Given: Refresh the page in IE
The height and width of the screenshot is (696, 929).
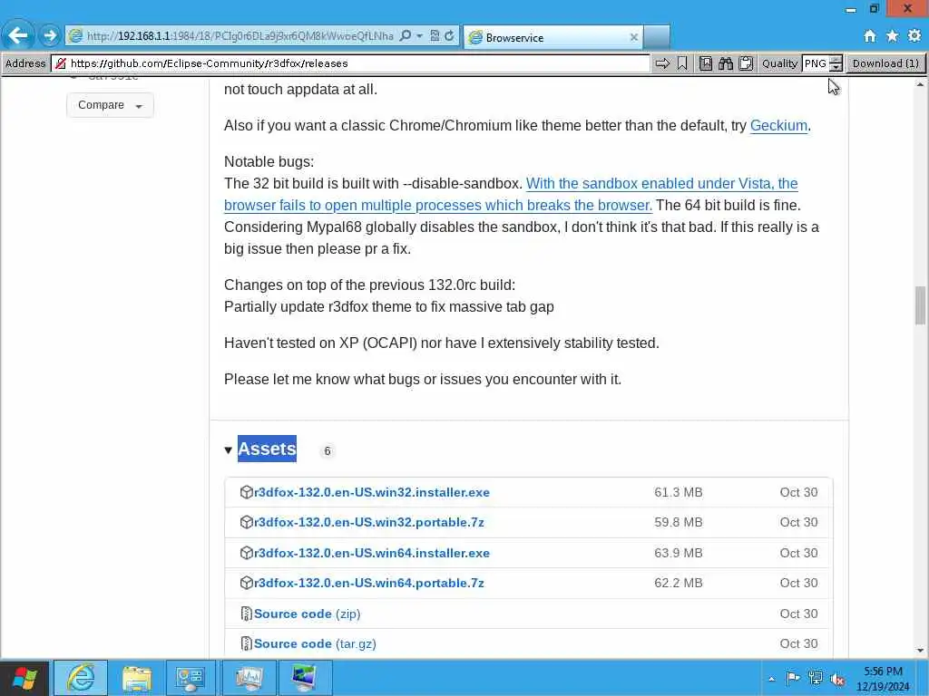Looking at the screenshot, I should pyautogui.click(x=450, y=36).
